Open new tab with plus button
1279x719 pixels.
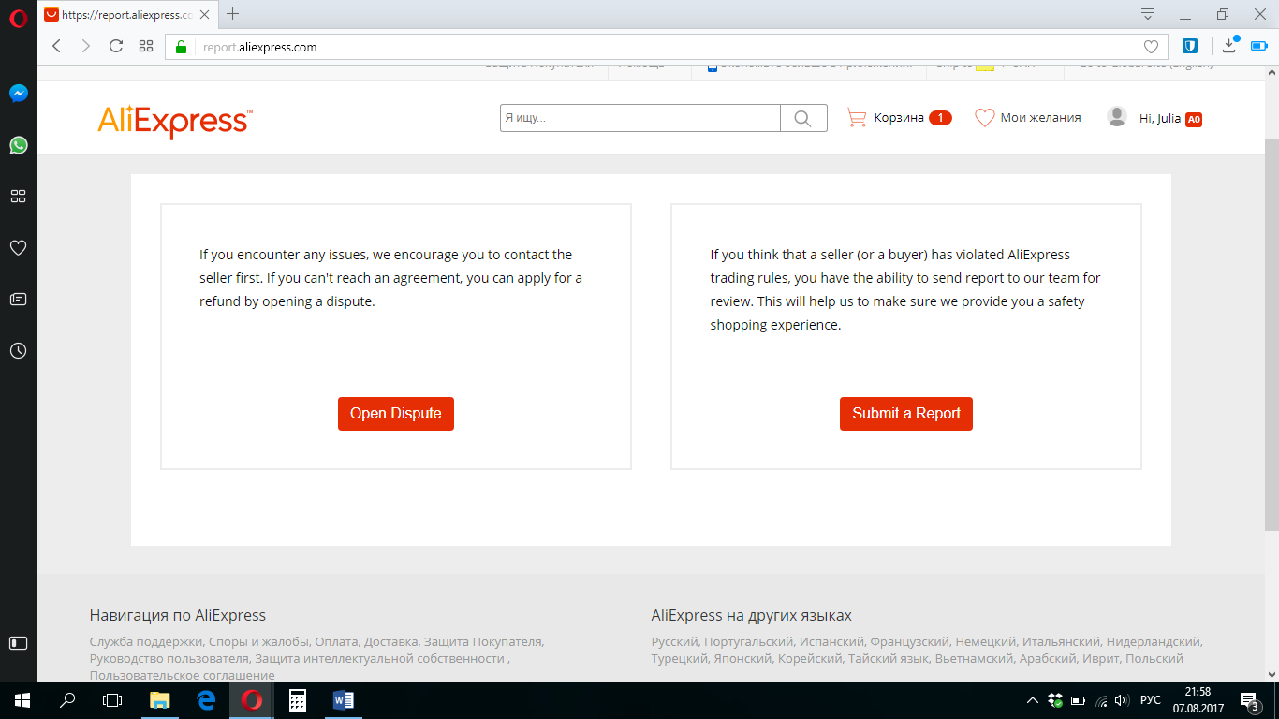point(233,14)
